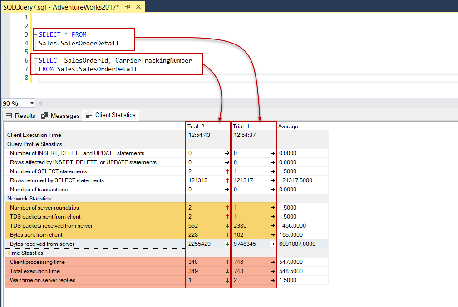The height and width of the screenshot is (307, 458).
Task: Click the Bytes sent from client row
Action: click(40, 235)
